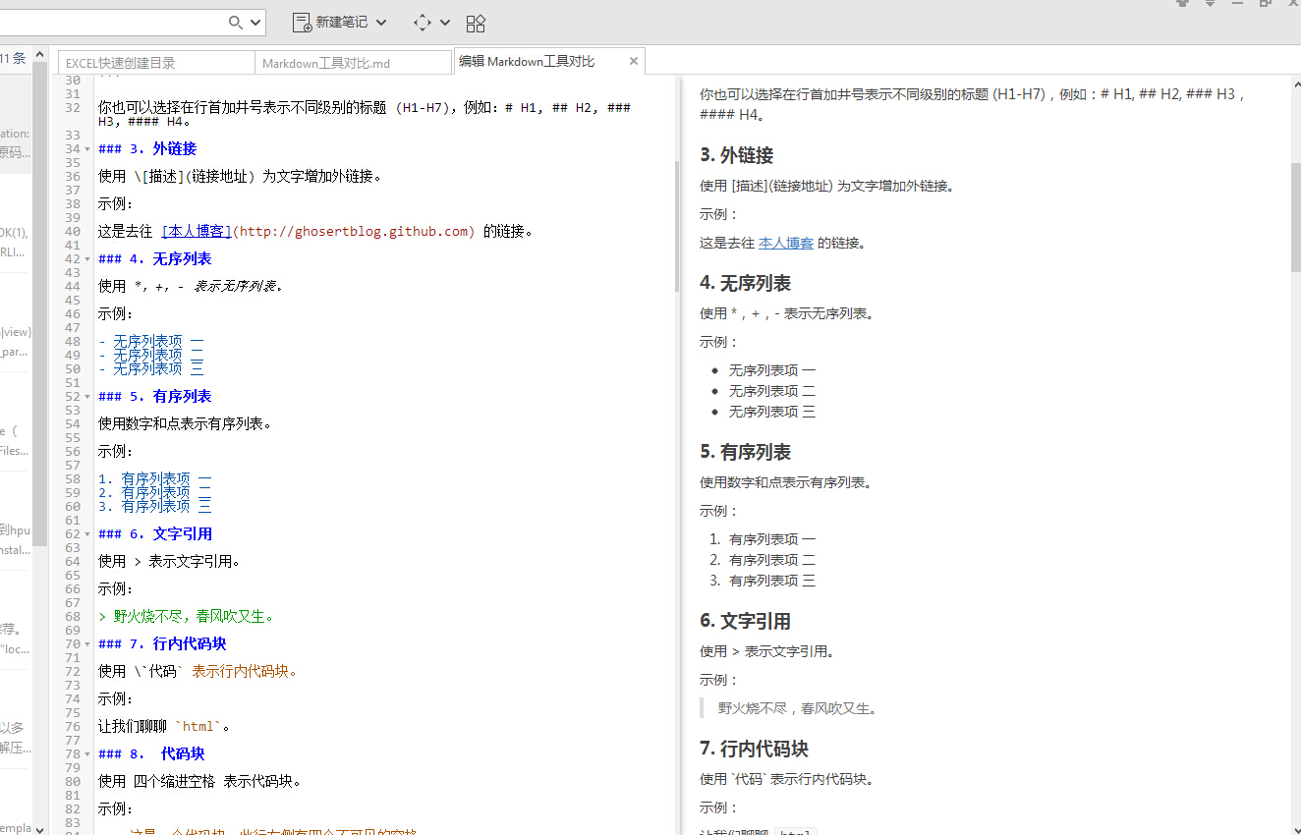1301x835 pixels.
Task: Collapse the fold marker at line 62
Action: [87, 534]
